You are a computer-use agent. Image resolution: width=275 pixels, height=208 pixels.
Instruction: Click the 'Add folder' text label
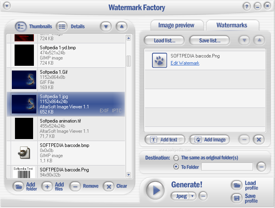pyautogui.click(x=32, y=186)
